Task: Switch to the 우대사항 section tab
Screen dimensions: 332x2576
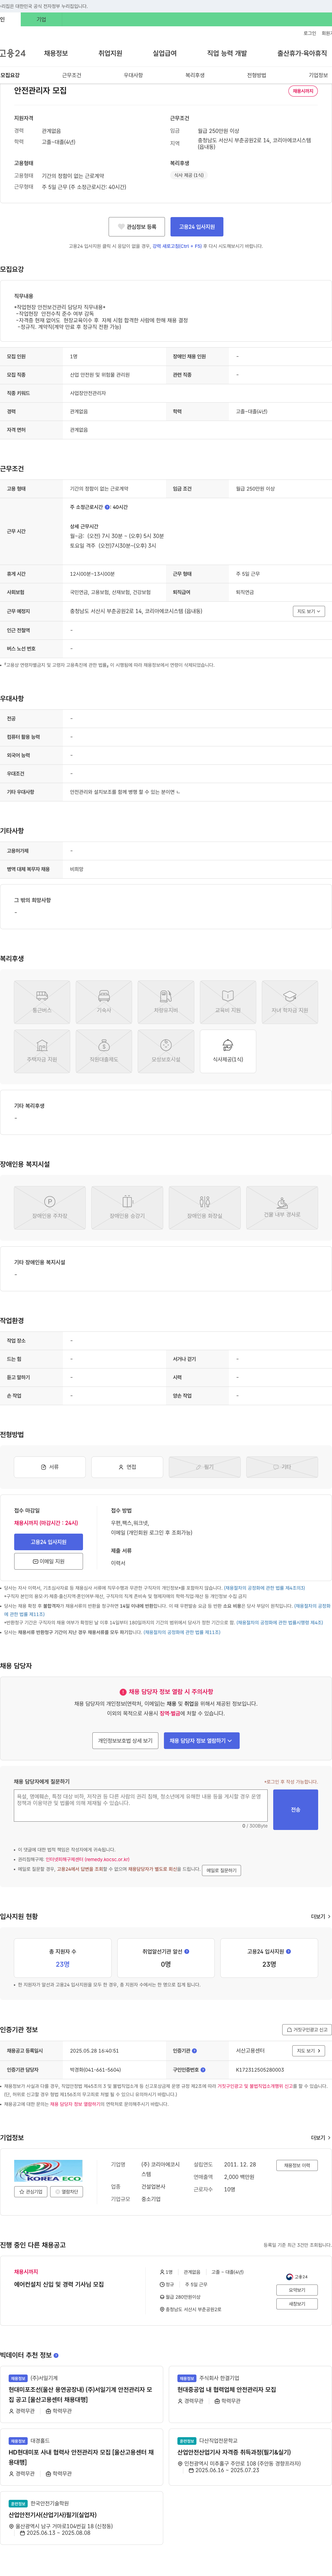Action: click(133, 75)
